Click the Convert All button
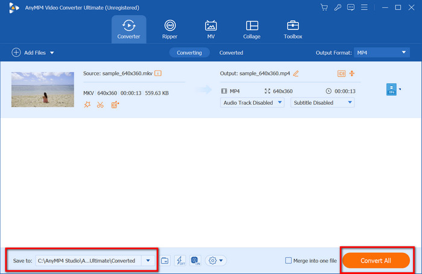Screen dimensions: 422x274 376,261
